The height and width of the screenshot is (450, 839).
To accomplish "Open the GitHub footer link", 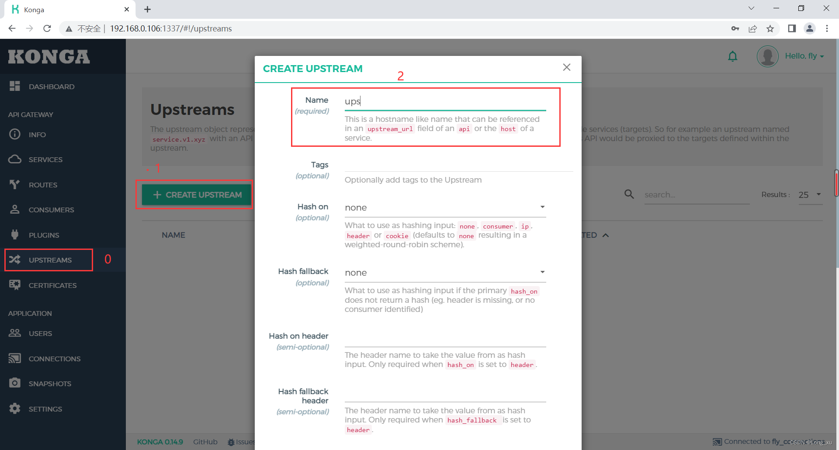I will tap(205, 442).
